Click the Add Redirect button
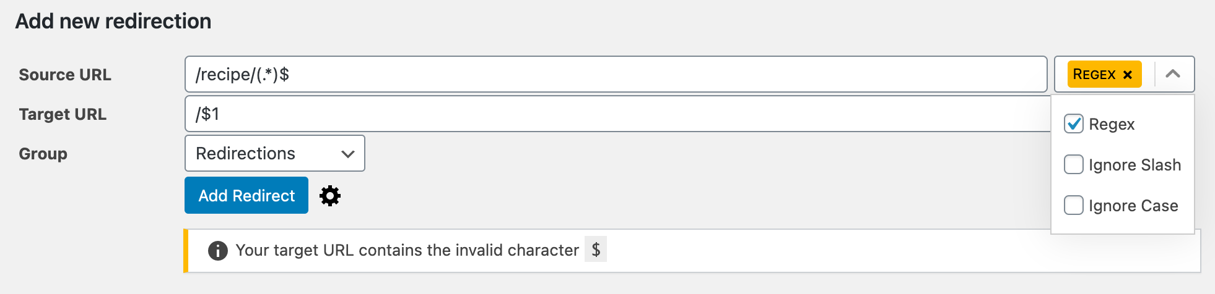This screenshot has width=1215, height=294. pos(246,195)
